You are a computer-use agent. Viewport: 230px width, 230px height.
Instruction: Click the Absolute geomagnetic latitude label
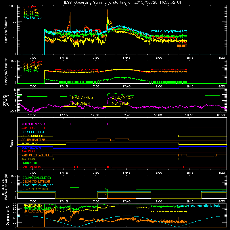click(199, 206)
